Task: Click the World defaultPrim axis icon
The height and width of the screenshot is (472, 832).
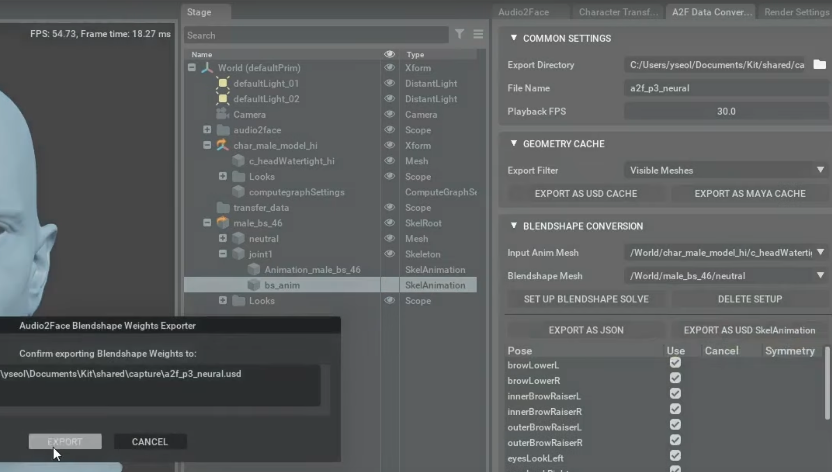Action: pyautogui.click(x=207, y=68)
